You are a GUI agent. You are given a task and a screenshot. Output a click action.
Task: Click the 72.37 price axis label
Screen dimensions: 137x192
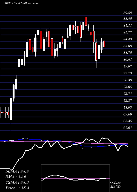(128, 101)
